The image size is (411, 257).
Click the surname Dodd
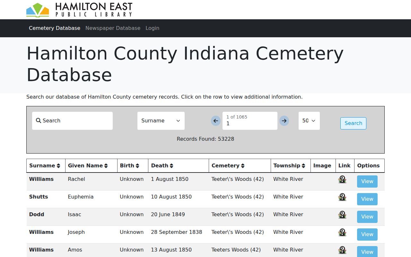(37, 215)
